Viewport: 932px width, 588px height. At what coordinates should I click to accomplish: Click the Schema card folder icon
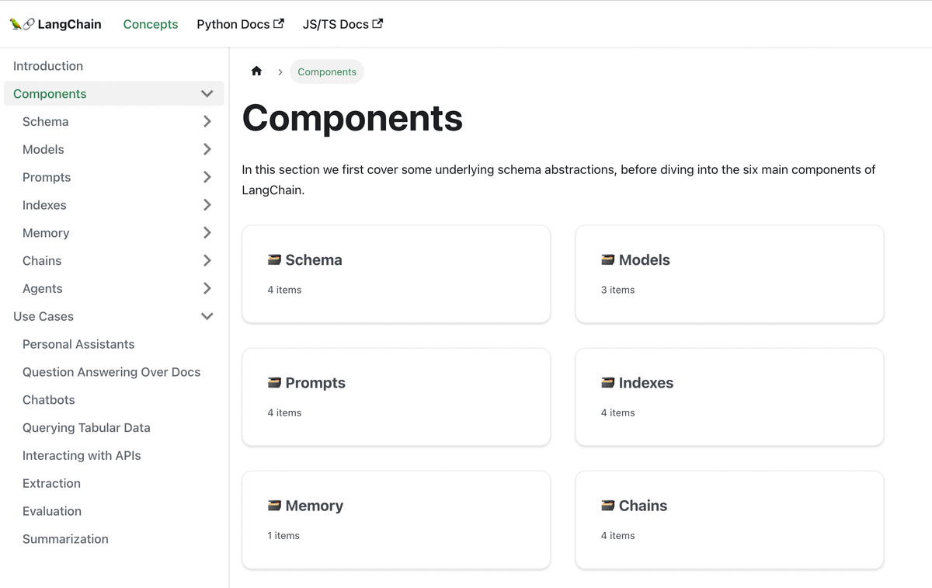[274, 260]
